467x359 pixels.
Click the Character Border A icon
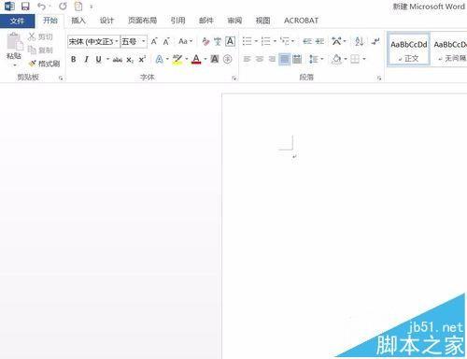click(230, 41)
